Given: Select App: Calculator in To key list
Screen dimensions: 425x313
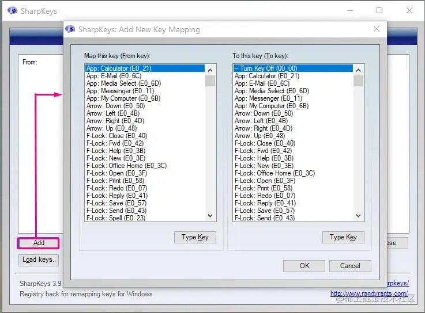Looking at the screenshot, I should pos(294,76).
